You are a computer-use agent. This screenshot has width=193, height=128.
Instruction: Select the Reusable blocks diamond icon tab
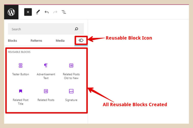pyautogui.click(x=81, y=40)
